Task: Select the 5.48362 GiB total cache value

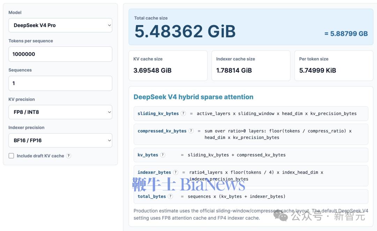Action: coord(185,31)
